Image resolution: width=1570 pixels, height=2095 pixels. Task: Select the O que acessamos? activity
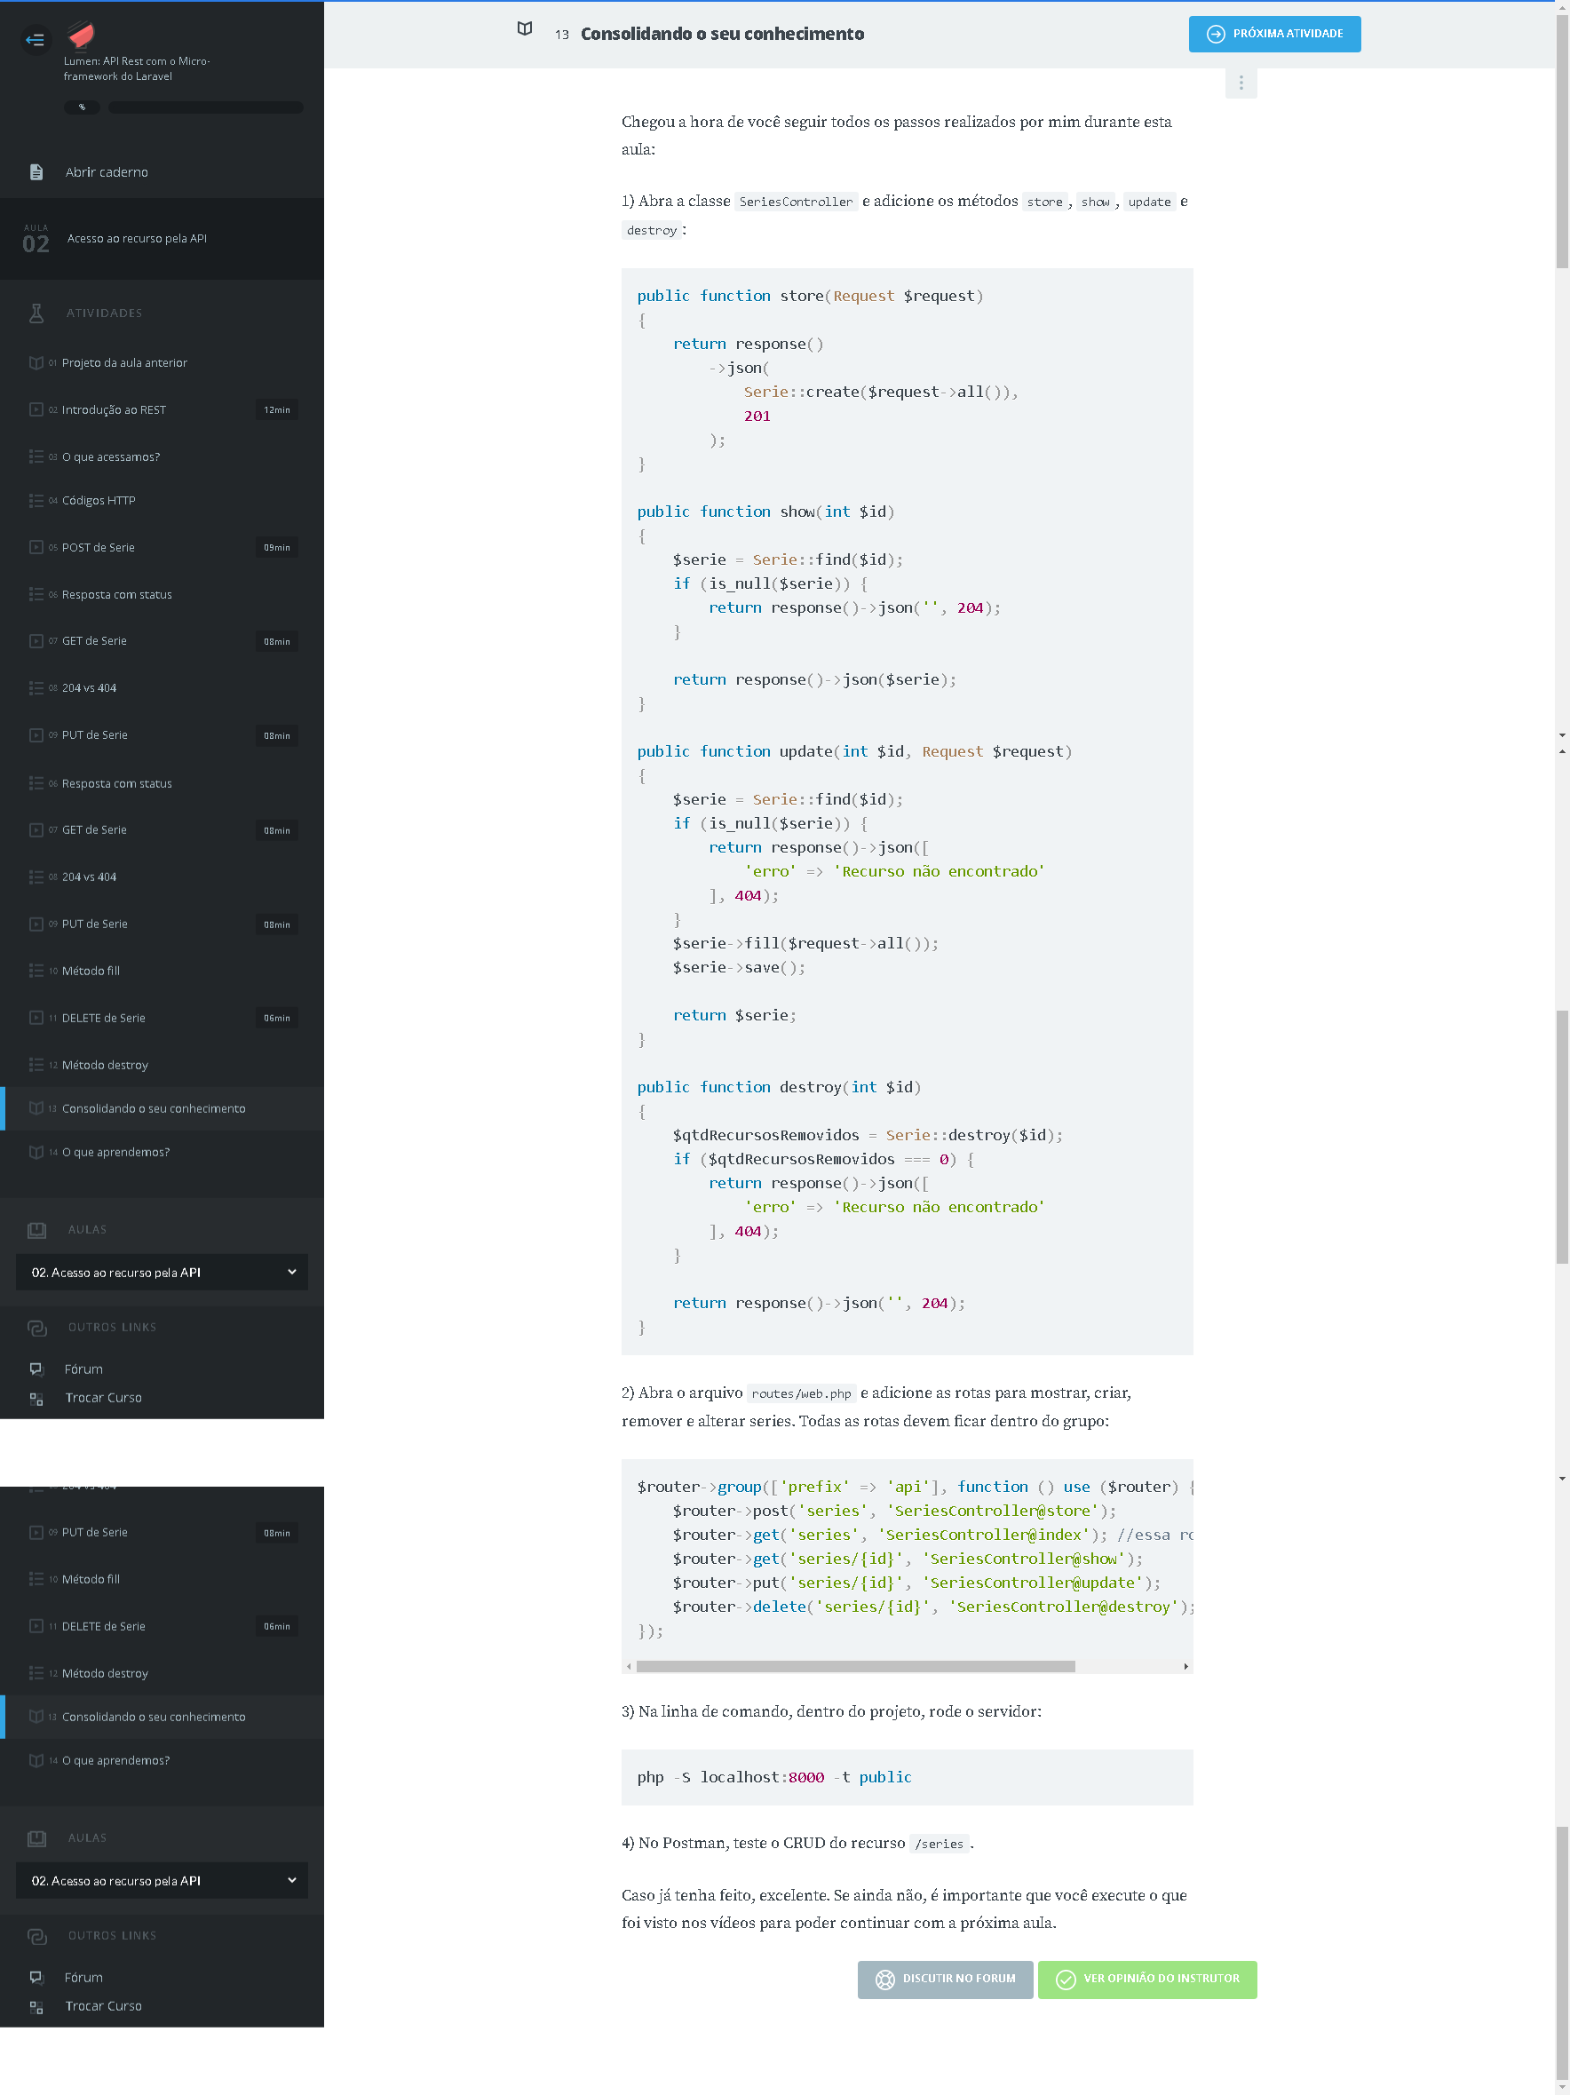point(111,457)
